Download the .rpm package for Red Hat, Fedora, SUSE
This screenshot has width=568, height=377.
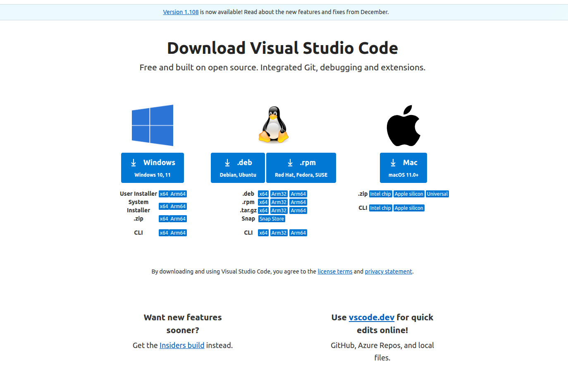click(301, 168)
